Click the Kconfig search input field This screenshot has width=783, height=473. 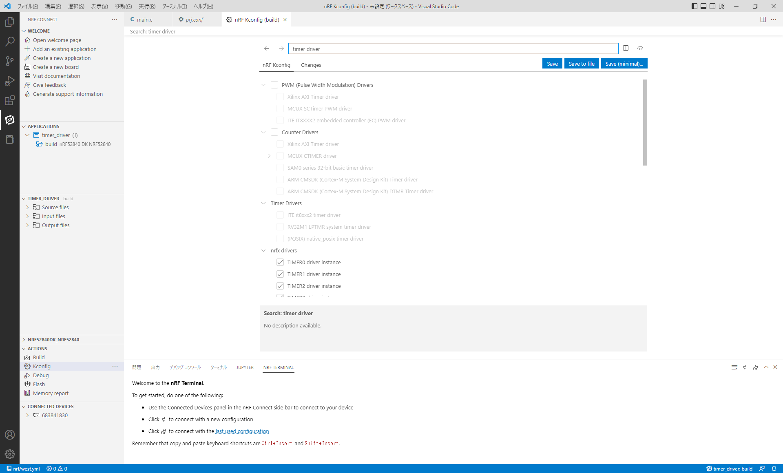pos(453,49)
